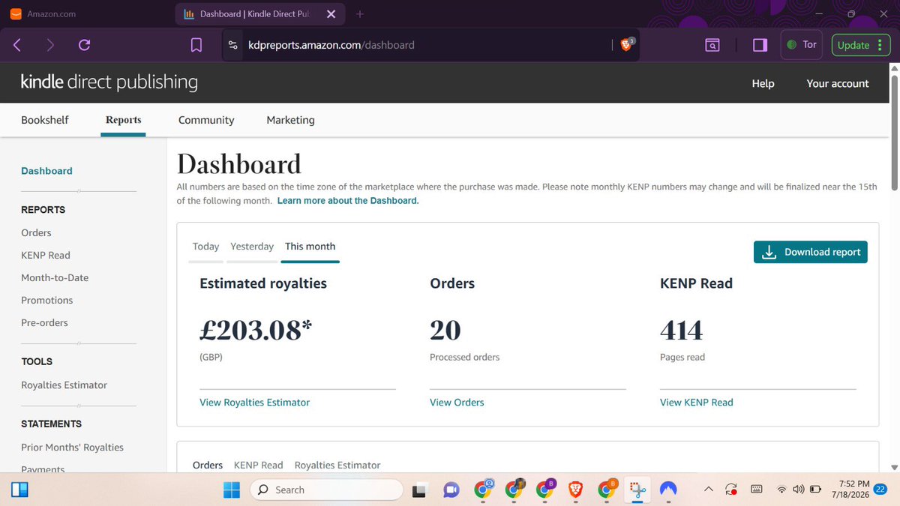Switch to the Today tab
This screenshot has height=506, width=900.
click(x=205, y=247)
